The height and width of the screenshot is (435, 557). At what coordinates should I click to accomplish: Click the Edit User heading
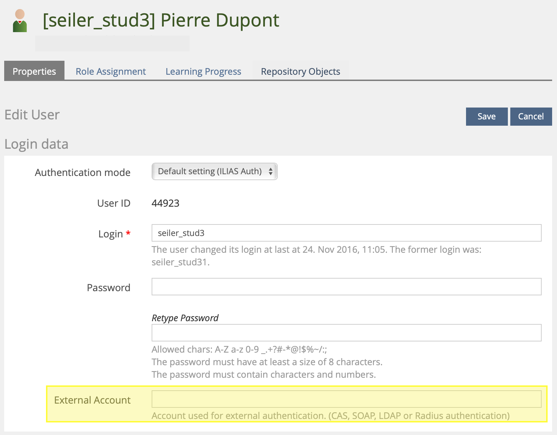32,115
